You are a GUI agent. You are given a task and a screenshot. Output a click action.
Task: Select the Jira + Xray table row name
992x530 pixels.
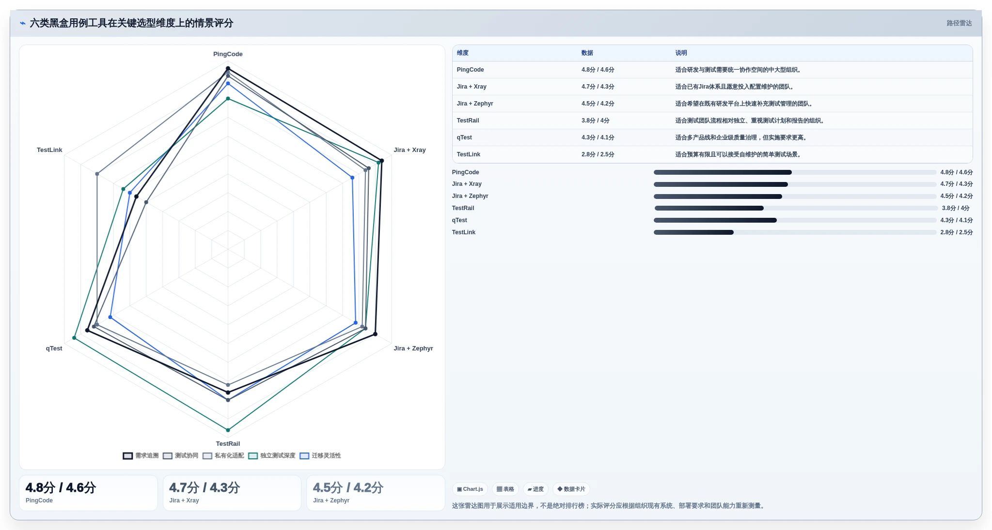pos(472,87)
